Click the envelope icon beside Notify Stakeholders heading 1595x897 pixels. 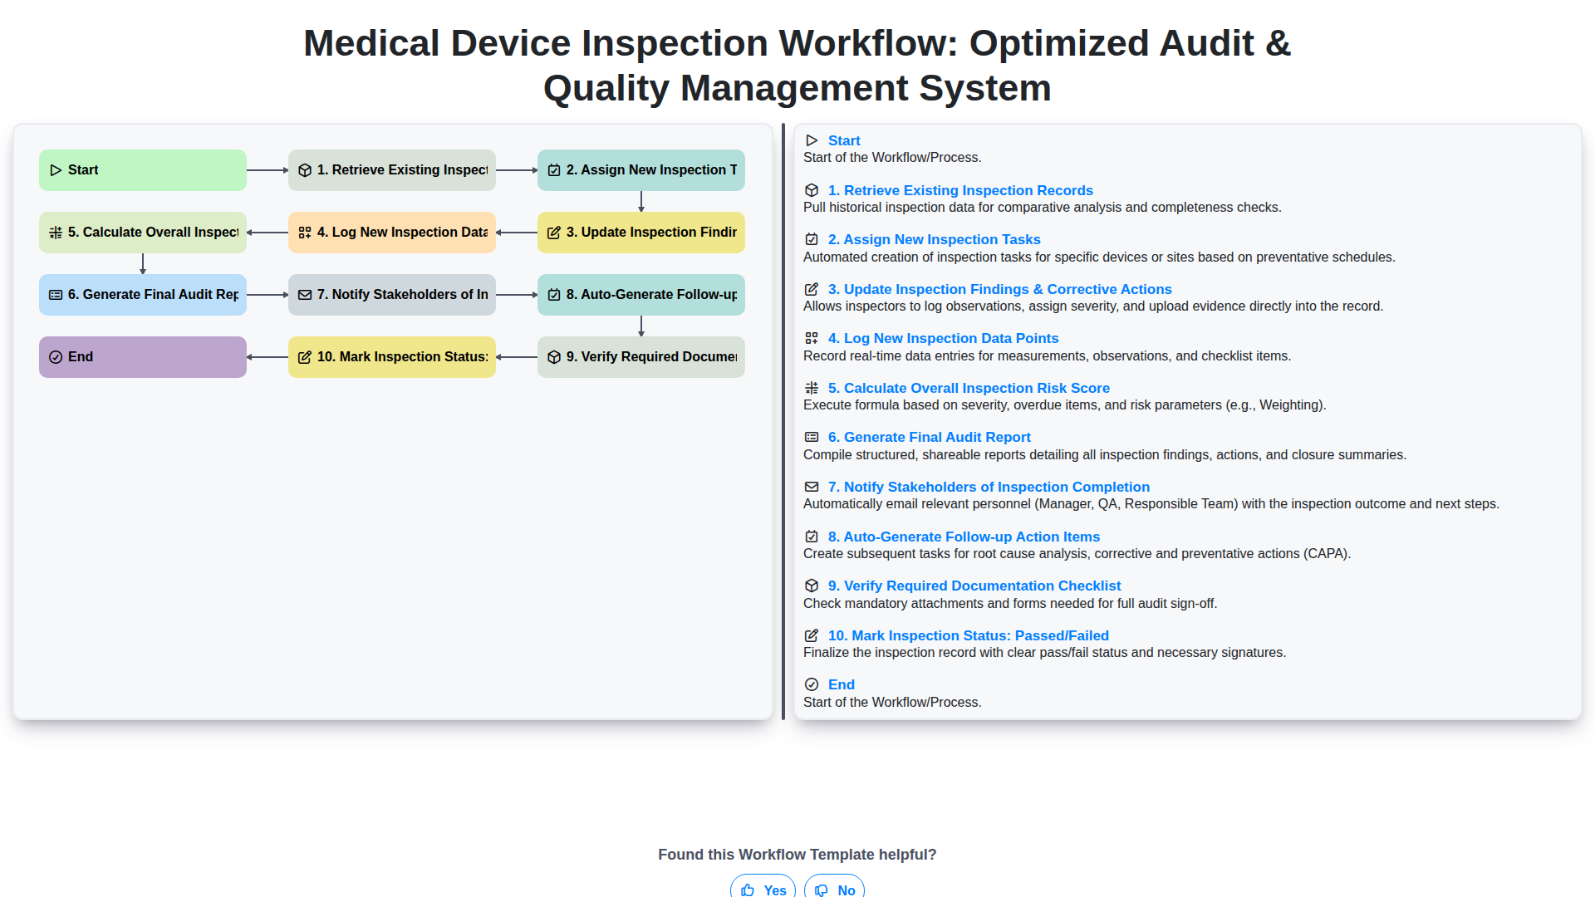(x=812, y=487)
